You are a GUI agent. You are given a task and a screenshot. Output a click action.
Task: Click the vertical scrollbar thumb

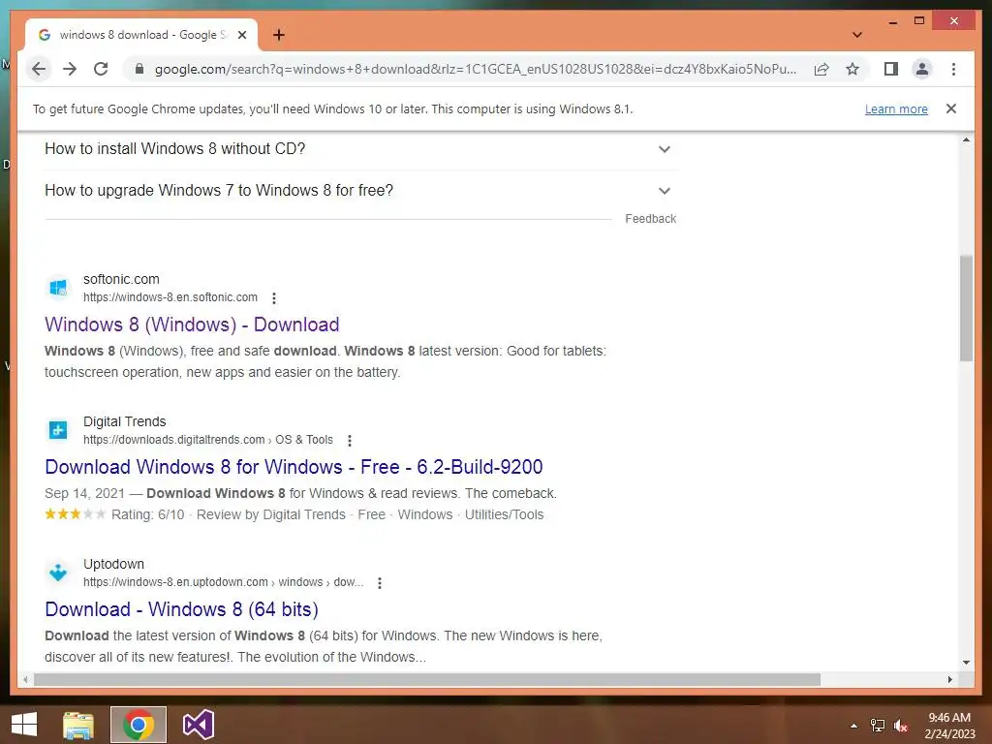[x=966, y=307]
